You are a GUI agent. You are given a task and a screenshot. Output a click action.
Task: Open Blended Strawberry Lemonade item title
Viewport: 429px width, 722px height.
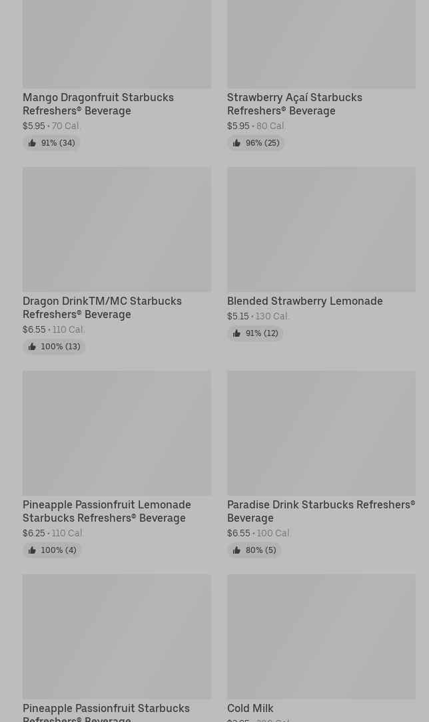(304, 301)
